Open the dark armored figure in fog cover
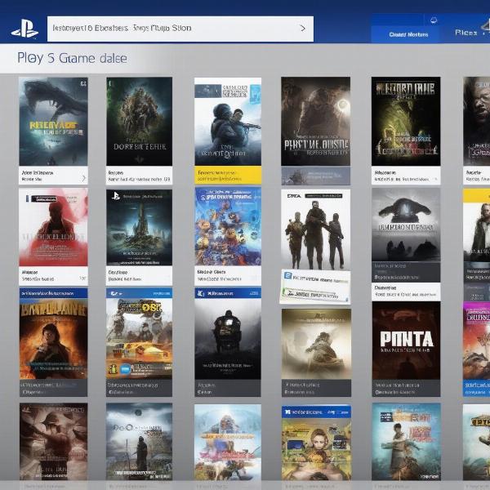The height and width of the screenshot is (490, 490). point(228,339)
